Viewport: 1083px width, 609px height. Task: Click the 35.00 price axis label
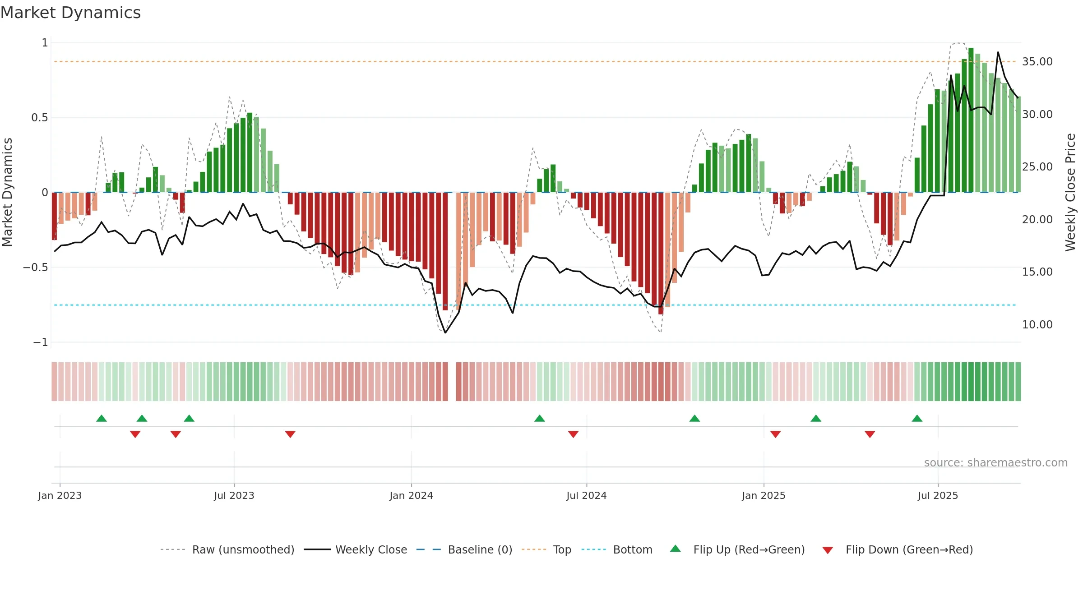1037,62
